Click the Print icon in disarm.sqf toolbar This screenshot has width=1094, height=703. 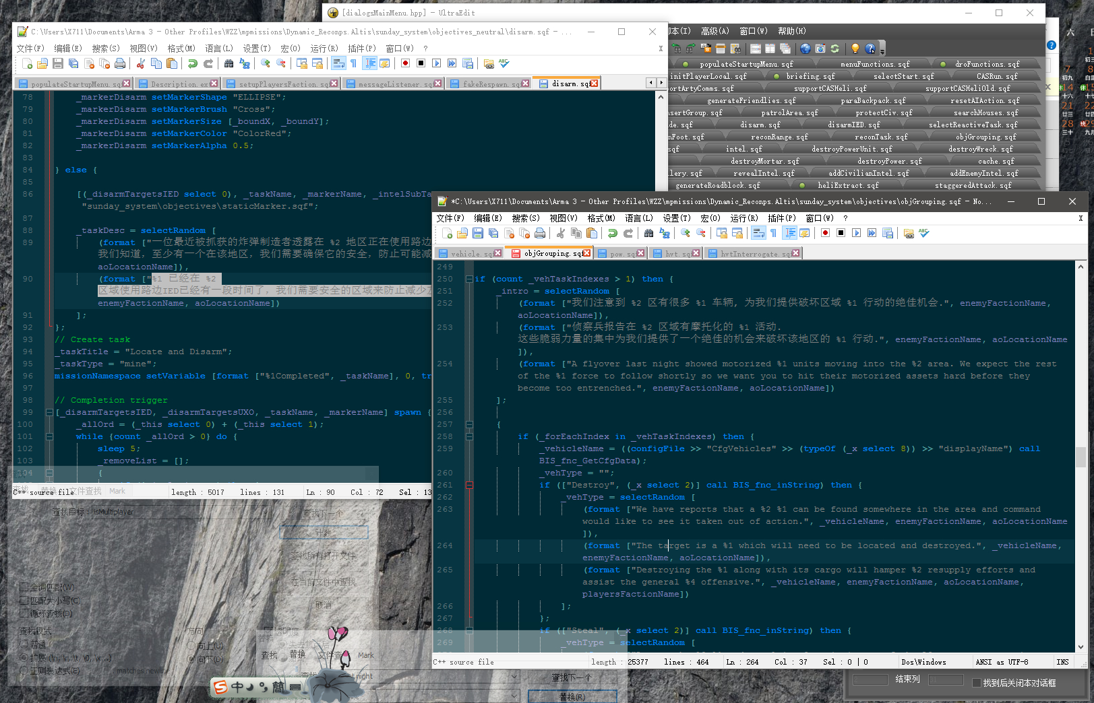[x=120, y=63]
